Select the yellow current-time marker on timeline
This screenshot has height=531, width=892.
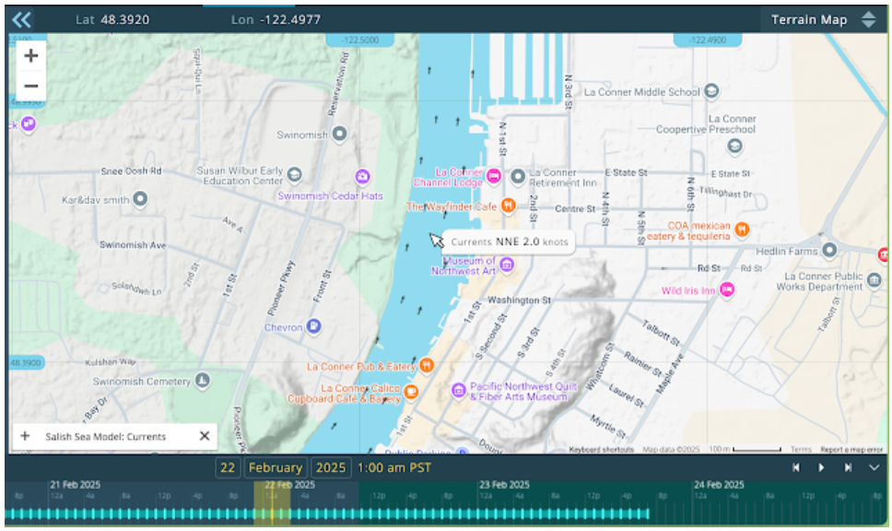click(x=272, y=502)
